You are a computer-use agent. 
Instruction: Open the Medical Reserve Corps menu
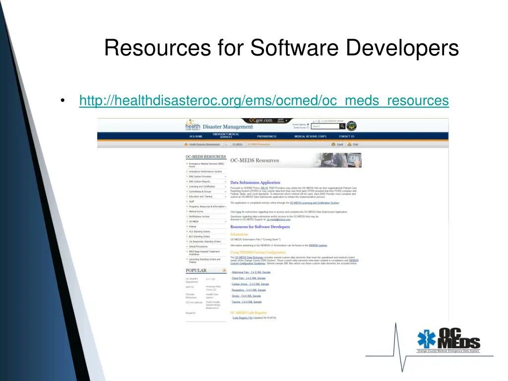coord(310,136)
